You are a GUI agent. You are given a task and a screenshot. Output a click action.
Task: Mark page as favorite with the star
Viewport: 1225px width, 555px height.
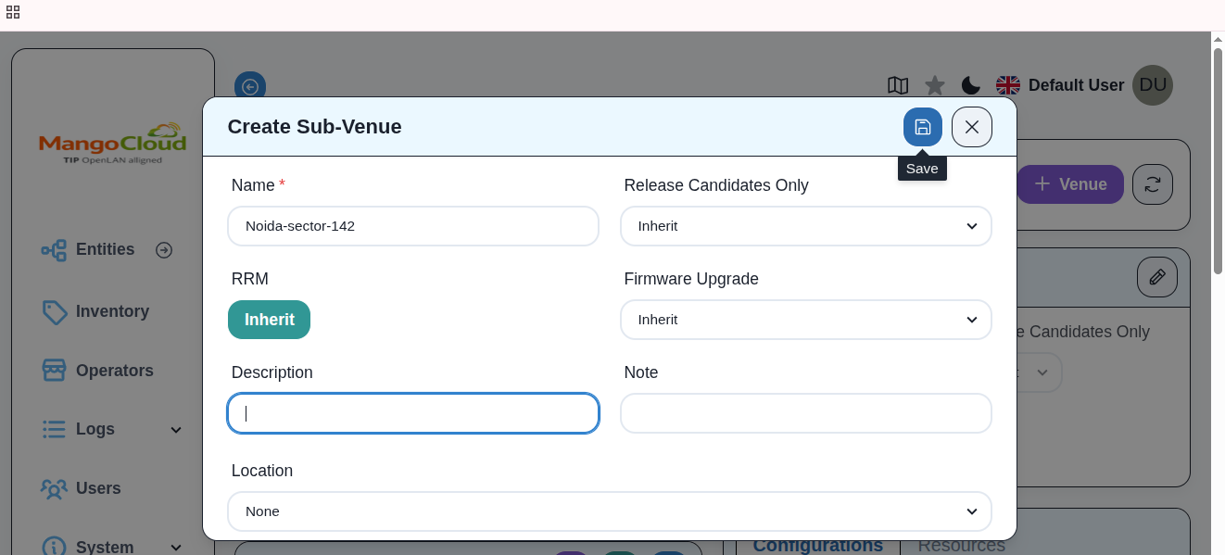coord(935,85)
